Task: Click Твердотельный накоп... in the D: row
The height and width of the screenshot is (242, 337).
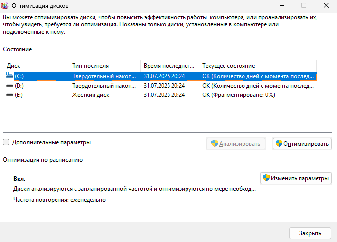Action: pos(104,86)
